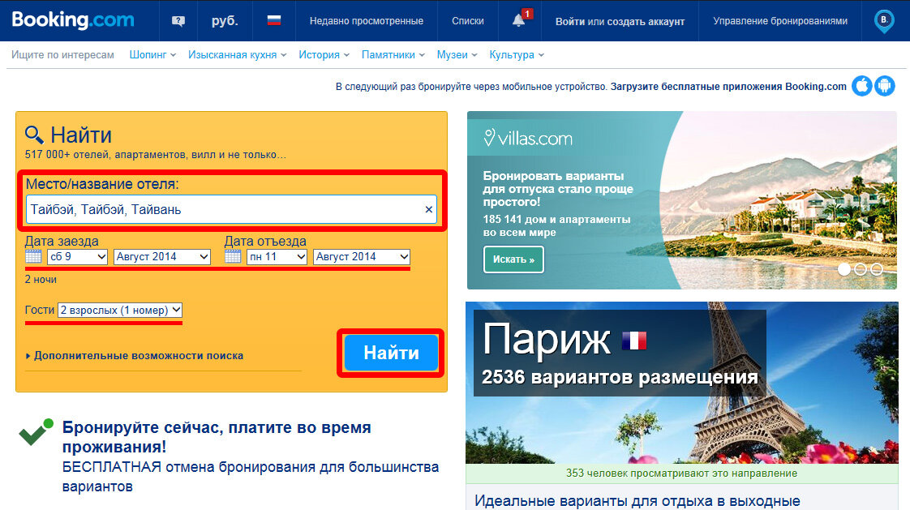Click the blue Найти search button

click(x=391, y=353)
